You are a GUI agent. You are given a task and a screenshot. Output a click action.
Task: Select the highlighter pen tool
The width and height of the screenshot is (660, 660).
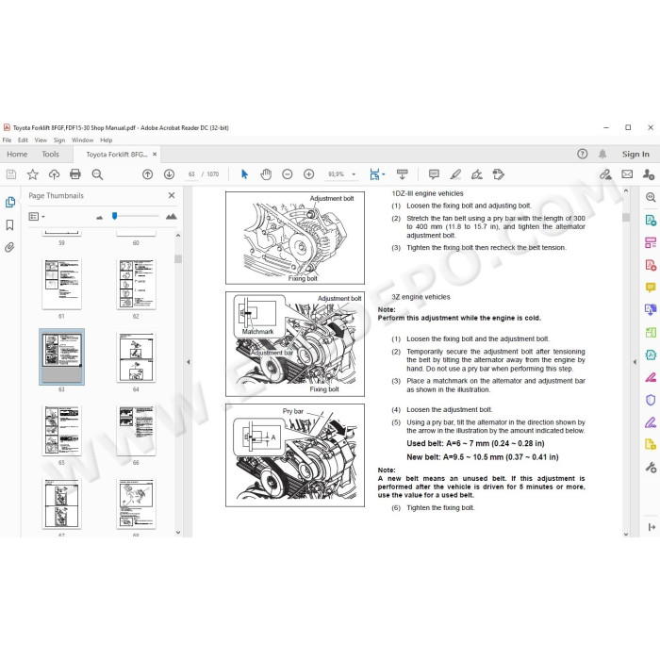pyautogui.click(x=455, y=174)
